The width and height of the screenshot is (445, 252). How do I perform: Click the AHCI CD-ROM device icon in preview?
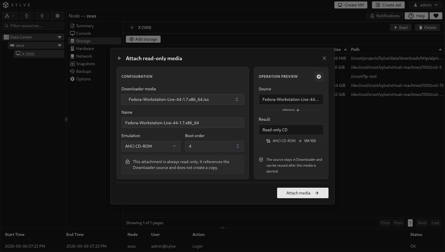pyautogui.click(x=268, y=141)
